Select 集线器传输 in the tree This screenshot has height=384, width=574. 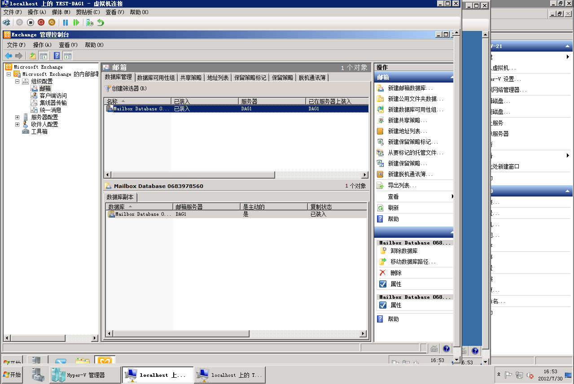point(53,103)
